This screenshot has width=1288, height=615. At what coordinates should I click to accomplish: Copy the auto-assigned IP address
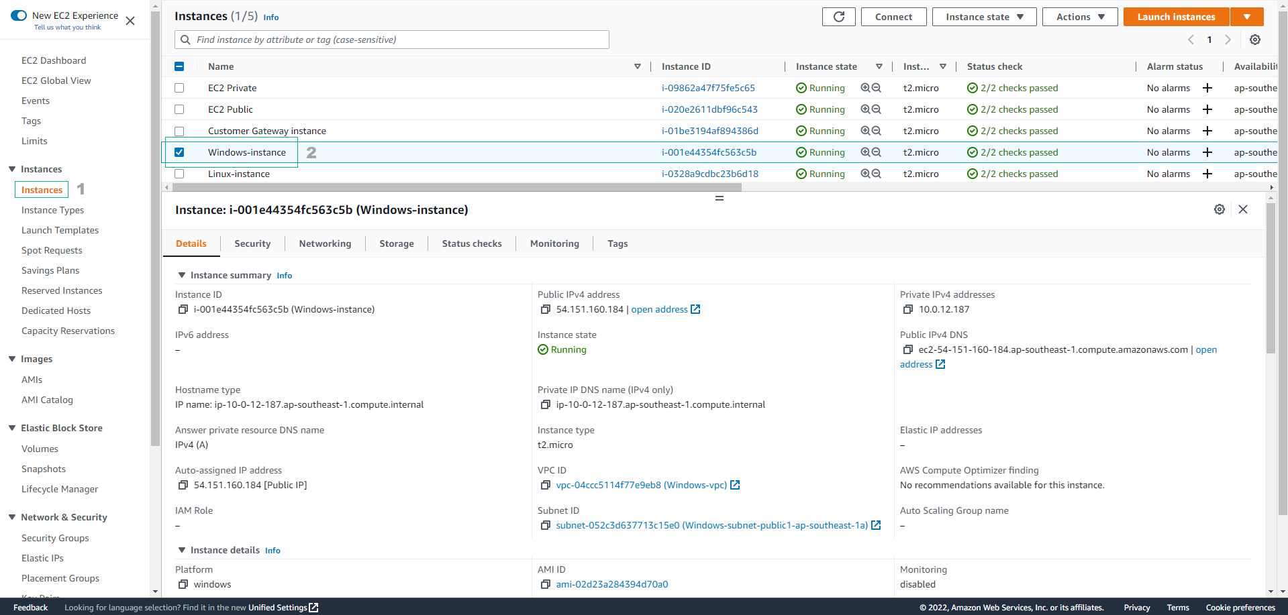coord(183,485)
